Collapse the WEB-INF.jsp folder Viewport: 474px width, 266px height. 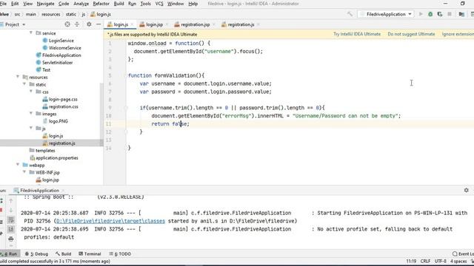[x=24, y=172]
